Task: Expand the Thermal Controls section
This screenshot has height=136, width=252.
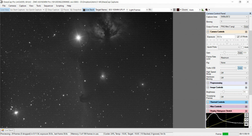Action: (x=208, y=102)
